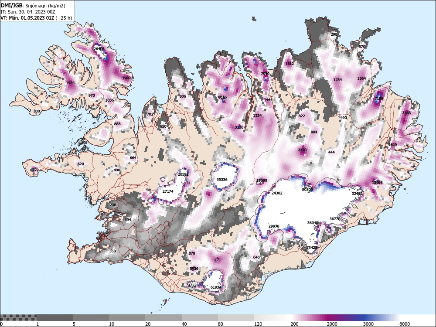Click the snow value 1364
Viewport: 436px width, 327px height.
click(361, 78)
